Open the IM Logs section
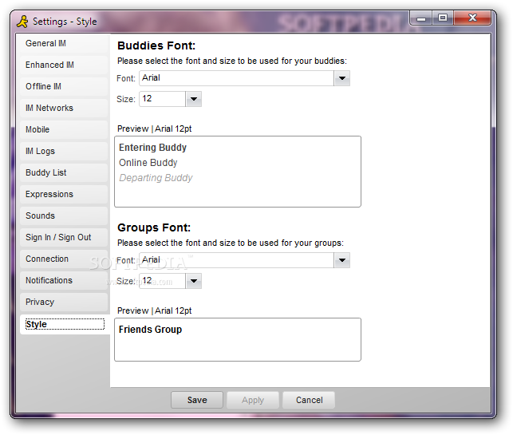The image size is (513, 435). [x=64, y=152]
